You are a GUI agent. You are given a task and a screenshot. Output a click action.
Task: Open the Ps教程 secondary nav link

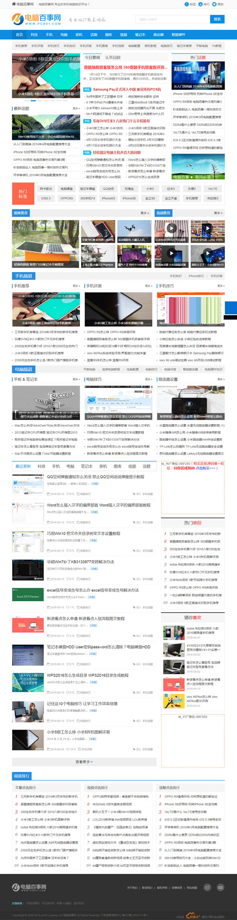(x=217, y=46)
